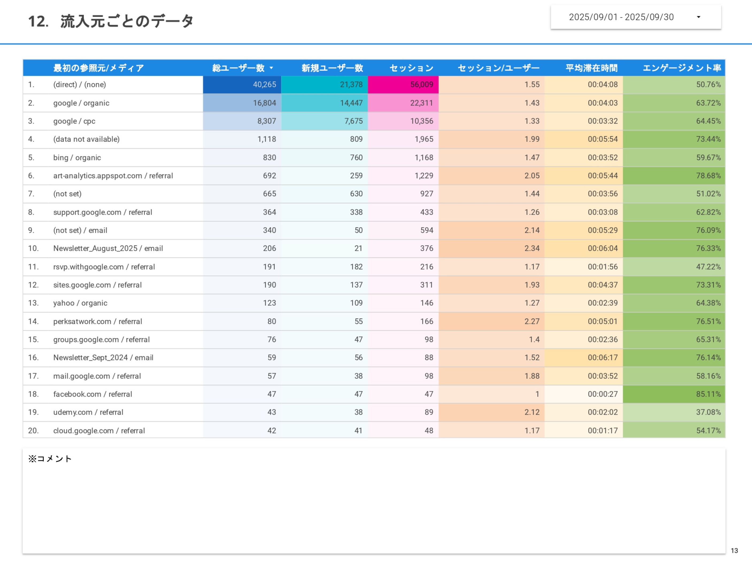The width and height of the screenshot is (752, 565).
Task: Click sort arrow beside 総ユーザー数 header
Action: coord(271,68)
